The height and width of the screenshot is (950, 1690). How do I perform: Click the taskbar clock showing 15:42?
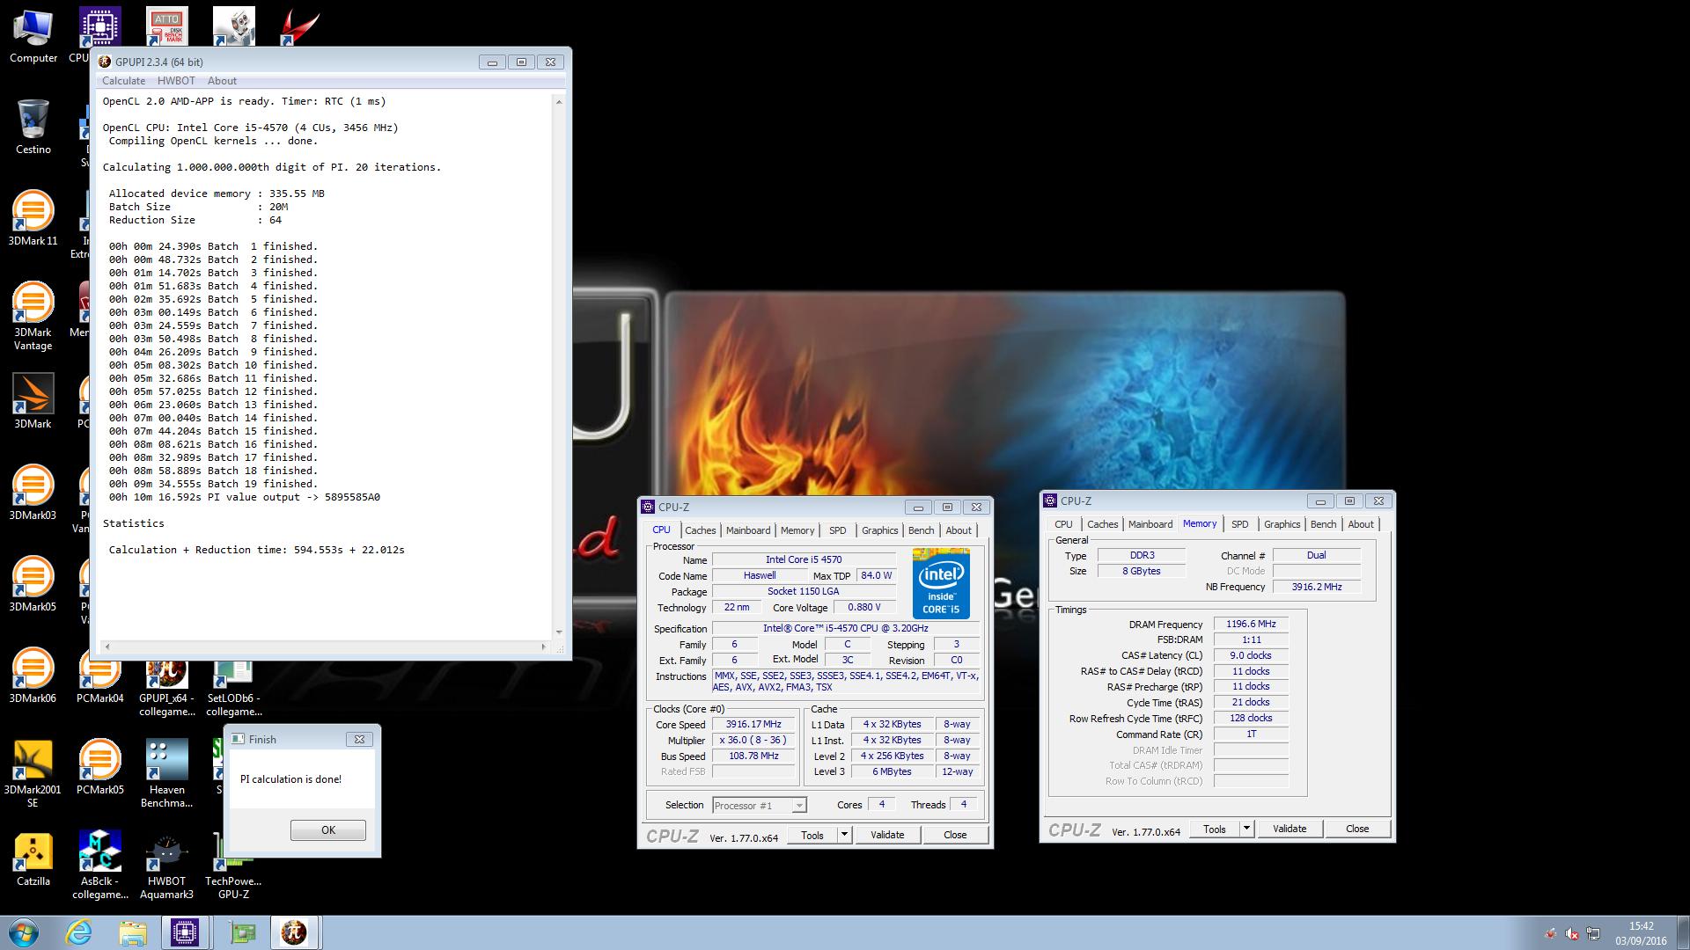click(x=1641, y=933)
